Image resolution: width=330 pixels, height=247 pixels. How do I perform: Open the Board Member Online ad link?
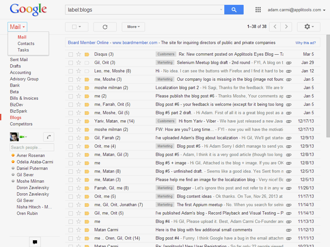(x=88, y=43)
